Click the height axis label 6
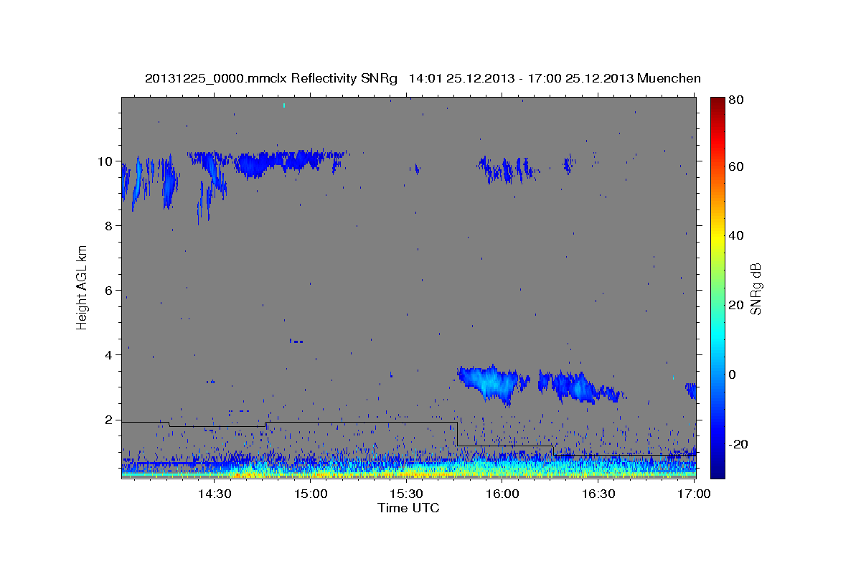Image resolution: width=861 pixels, height=574 pixels. pyautogui.click(x=108, y=290)
